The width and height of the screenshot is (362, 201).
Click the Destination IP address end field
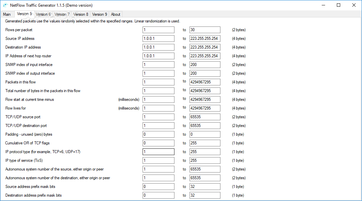(x=205, y=47)
